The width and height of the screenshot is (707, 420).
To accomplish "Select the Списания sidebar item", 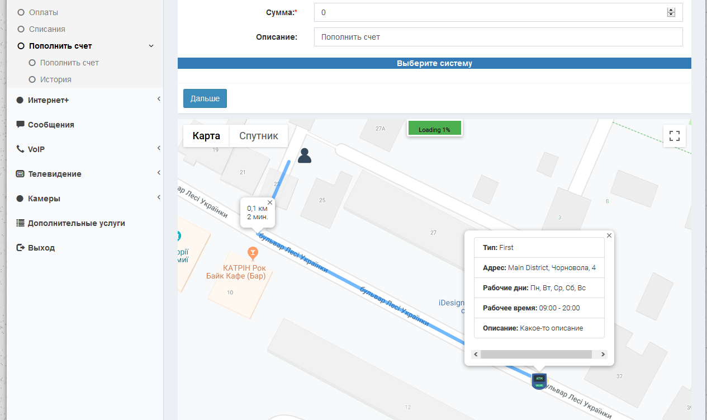I will click(47, 29).
